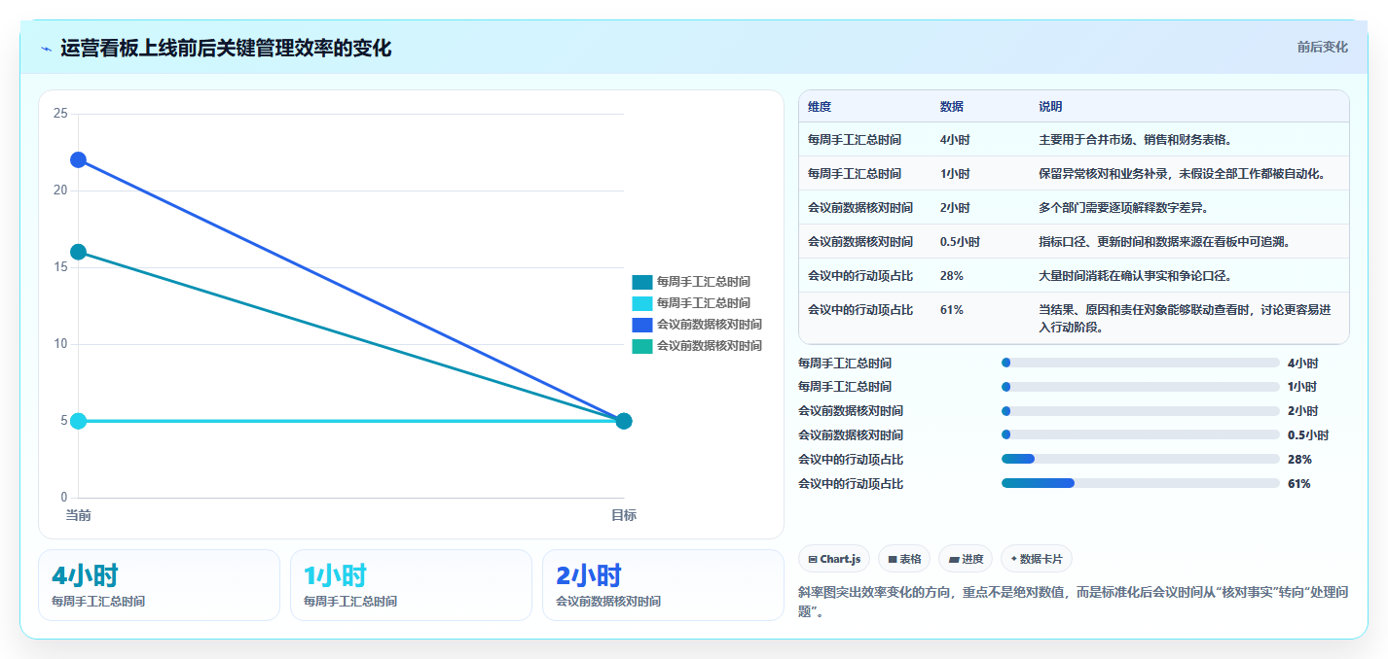The image size is (1388, 659).
Task: Click the 数据 column header
Action: pyautogui.click(x=952, y=106)
